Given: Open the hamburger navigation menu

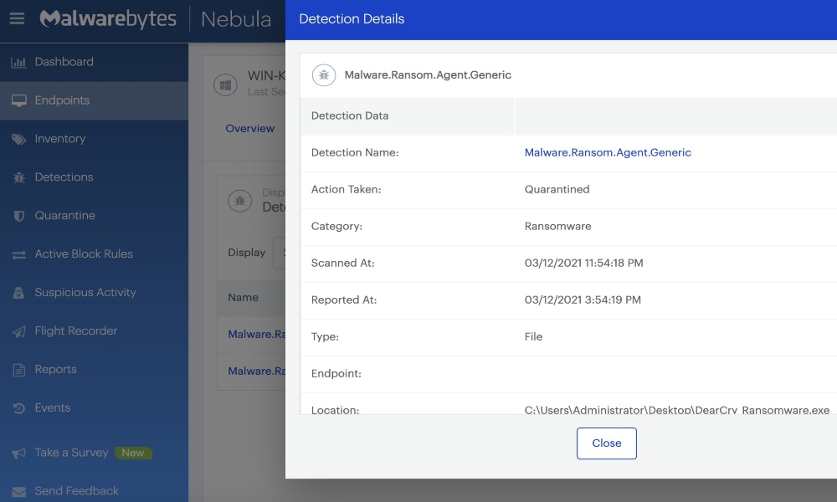Looking at the screenshot, I should tap(17, 18).
